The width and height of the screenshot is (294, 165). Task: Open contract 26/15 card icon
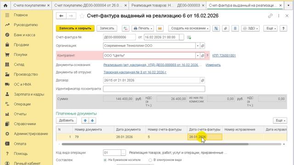[x=203, y=81]
